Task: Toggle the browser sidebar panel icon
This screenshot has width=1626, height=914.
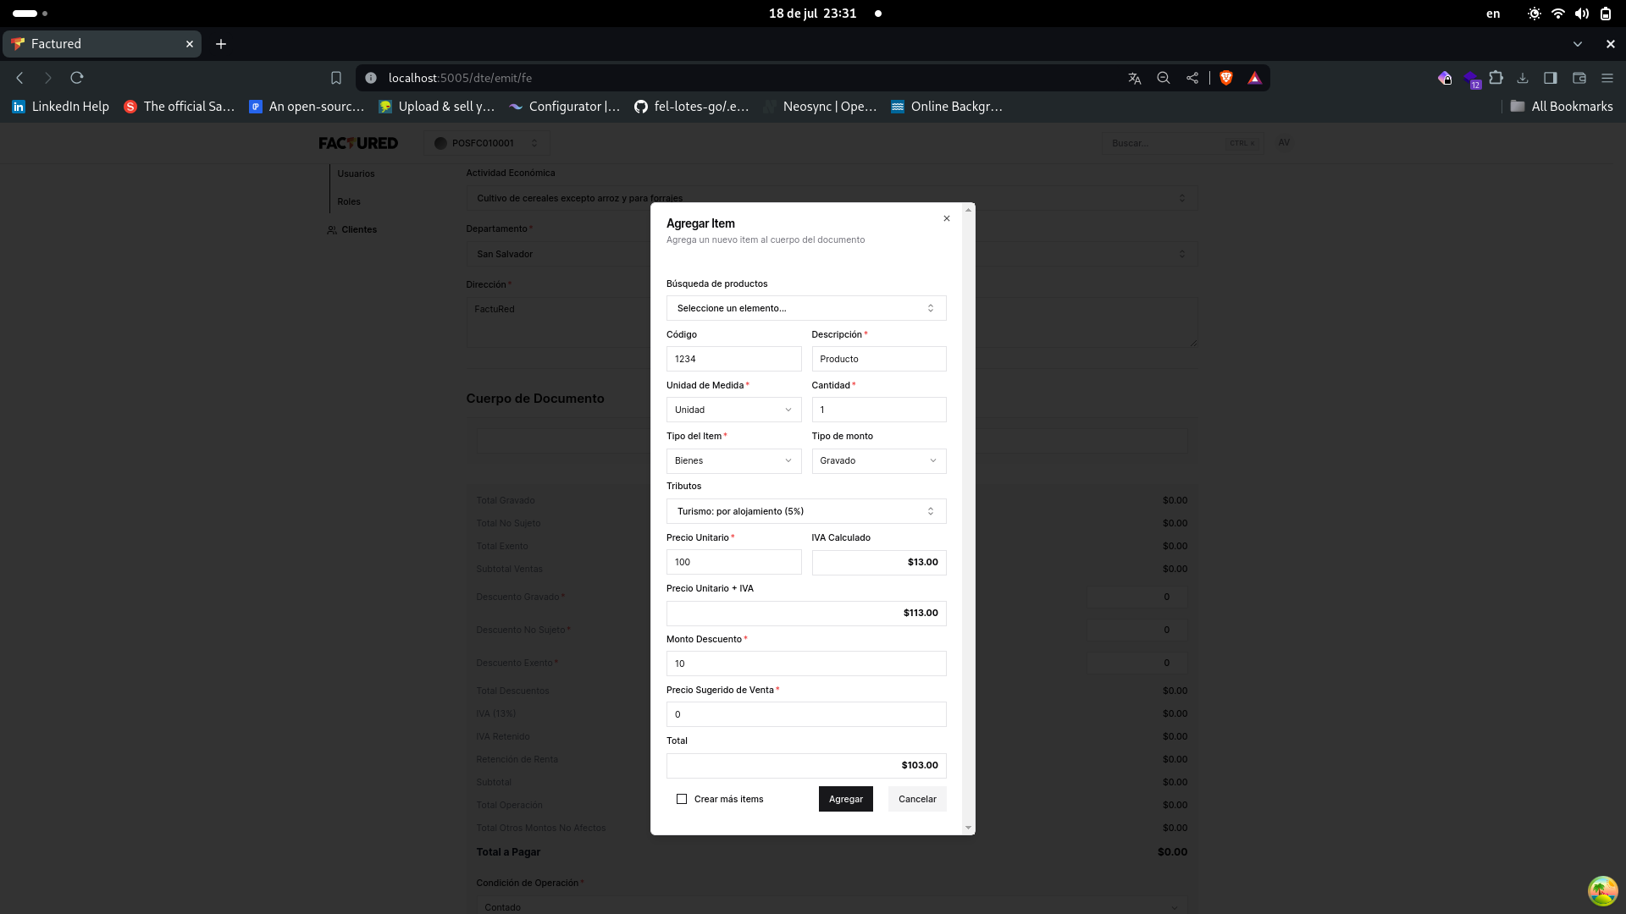Action: tap(1551, 78)
